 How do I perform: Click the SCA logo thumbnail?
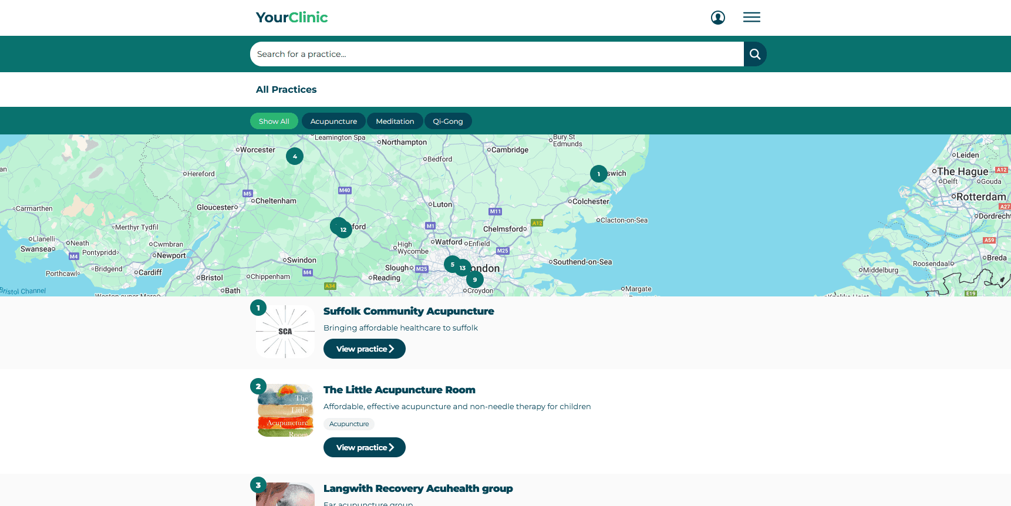(x=285, y=332)
